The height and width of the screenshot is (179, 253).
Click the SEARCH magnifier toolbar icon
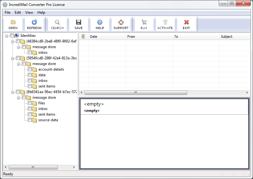pyautogui.click(x=57, y=22)
